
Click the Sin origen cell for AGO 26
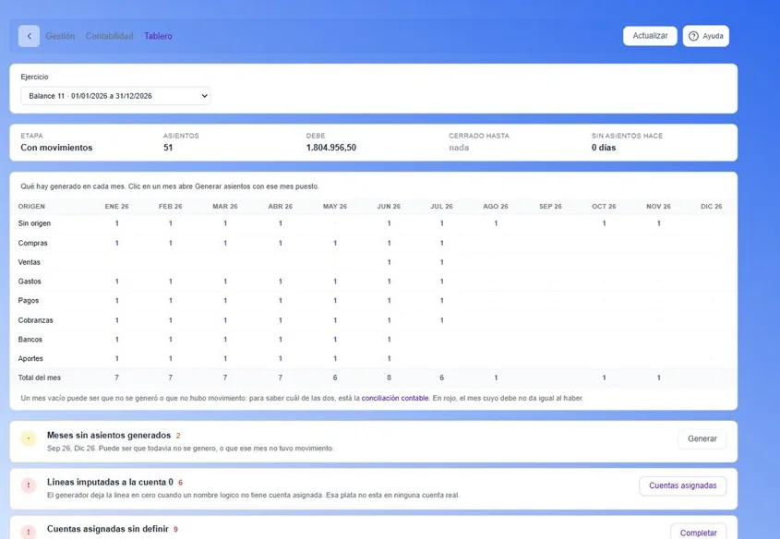[496, 223]
